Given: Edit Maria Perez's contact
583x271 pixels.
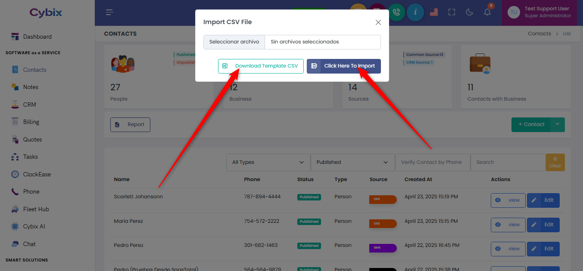Looking at the screenshot, I should pyautogui.click(x=543, y=225).
